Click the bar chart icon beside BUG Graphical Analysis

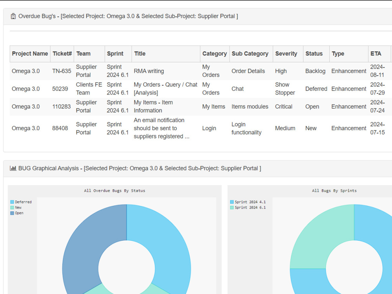pos(13,168)
